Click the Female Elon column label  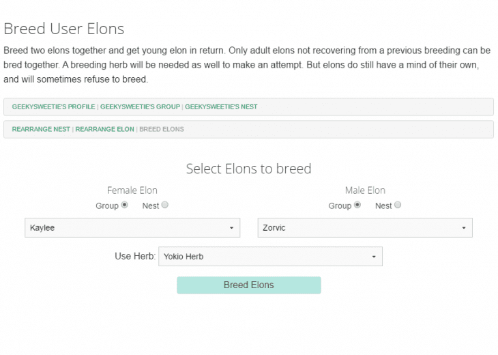(132, 190)
